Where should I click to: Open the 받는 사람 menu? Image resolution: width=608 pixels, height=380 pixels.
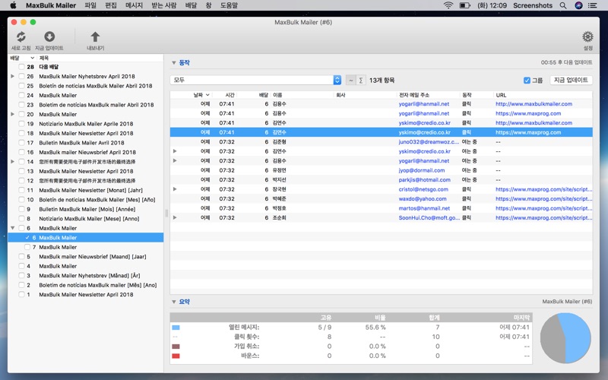coord(164,5)
